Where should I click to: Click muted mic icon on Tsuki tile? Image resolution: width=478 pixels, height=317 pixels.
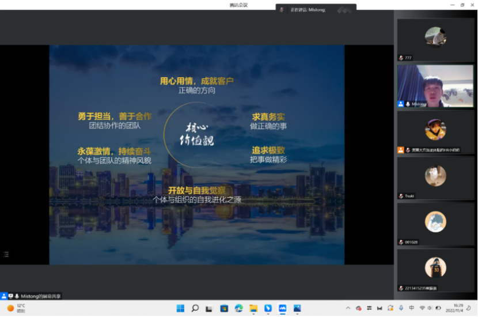[401, 196]
